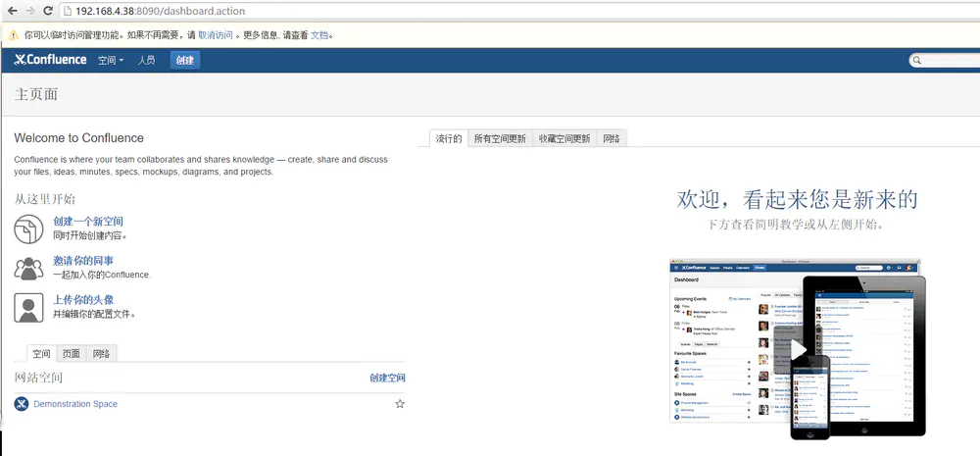
Task: Switch to the right 网络 tab
Action: coord(612,139)
